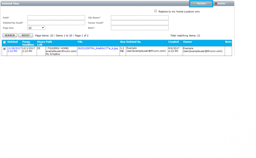Screen dimensions: 256x158
Task: Focus the Owner Email text field
Action: [140, 23]
